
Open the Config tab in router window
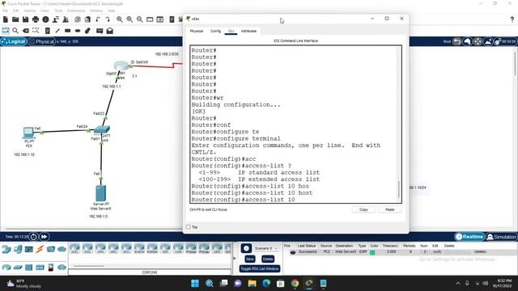pyautogui.click(x=215, y=31)
